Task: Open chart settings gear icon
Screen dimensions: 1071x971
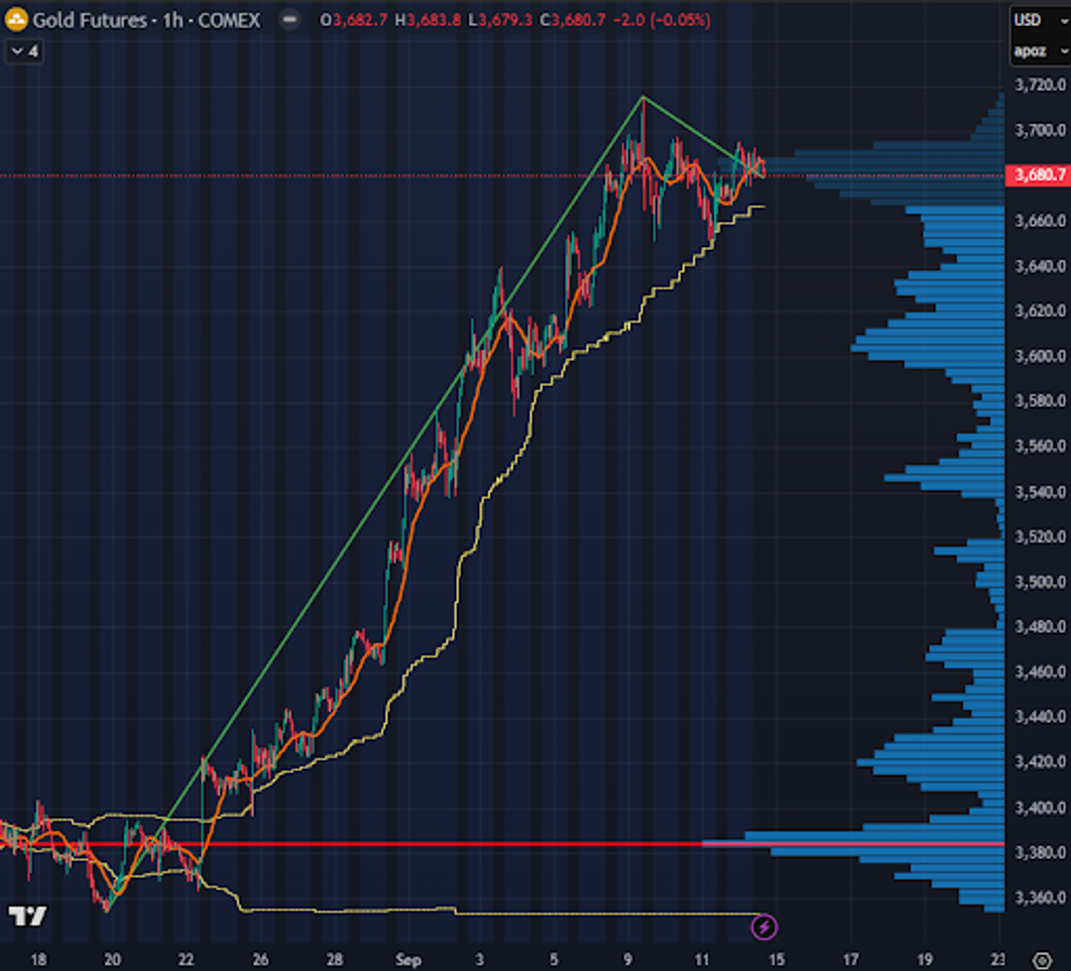Action: pos(1041,959)
